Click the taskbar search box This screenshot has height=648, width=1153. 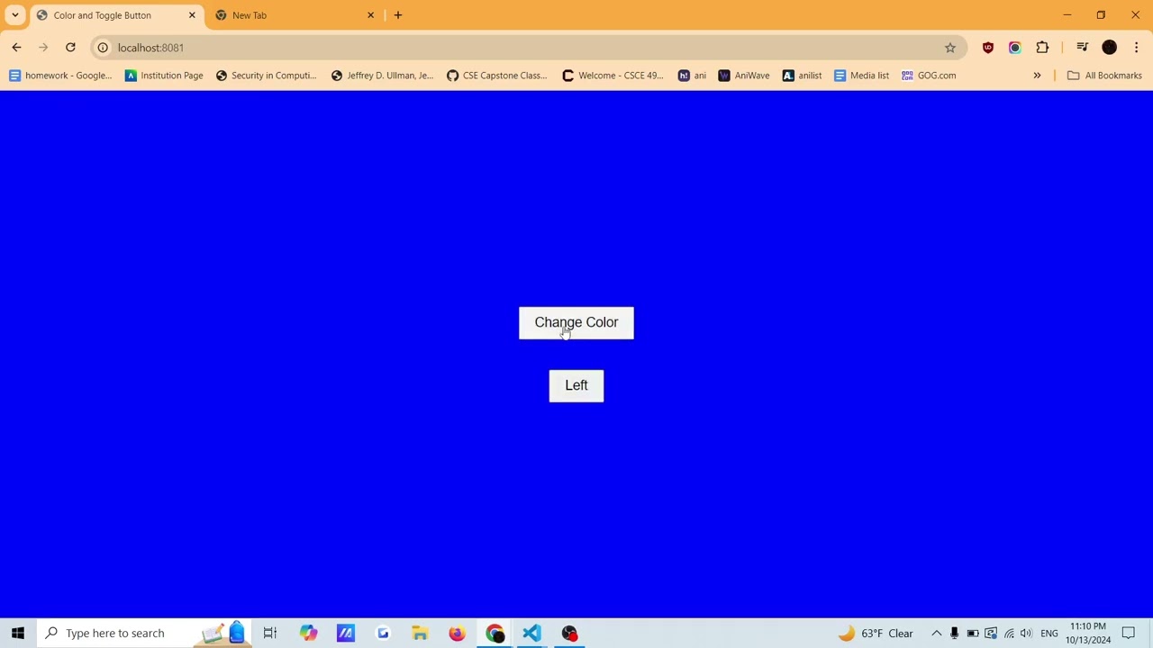[x=144, y=634]
